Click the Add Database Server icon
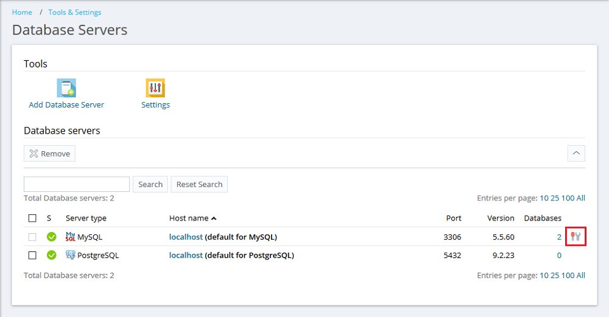Image resolution: width=609 pixels, height=317 pixels. click(x=66, y=89)
